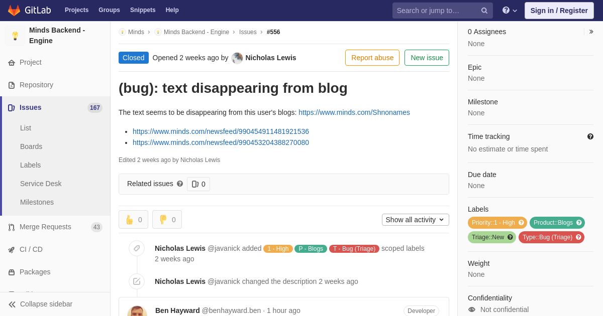
Task: Click Collapse sidebar text
Action: click(46, 304)
